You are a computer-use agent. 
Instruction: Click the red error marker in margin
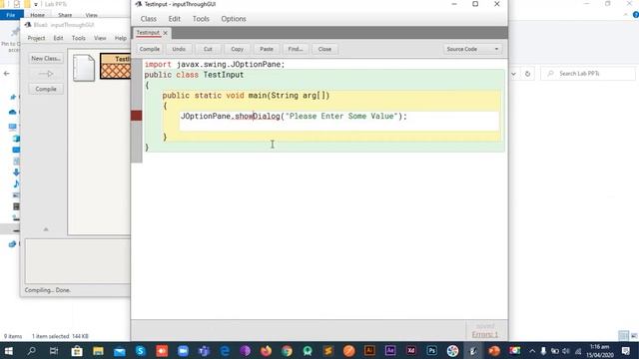[x=137, y=116]
